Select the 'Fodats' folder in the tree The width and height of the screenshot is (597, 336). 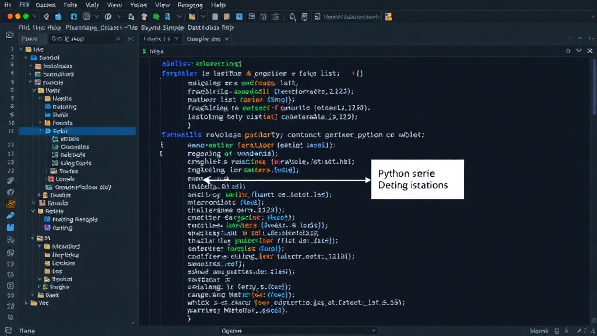coord(59,123)
